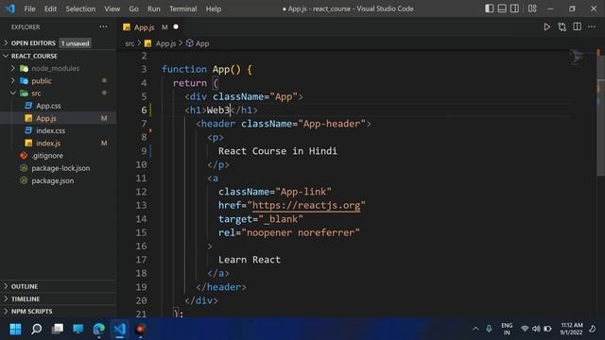Switch the ENG IN input language
This screenshot has height=340, width=605.
(507, 329)
